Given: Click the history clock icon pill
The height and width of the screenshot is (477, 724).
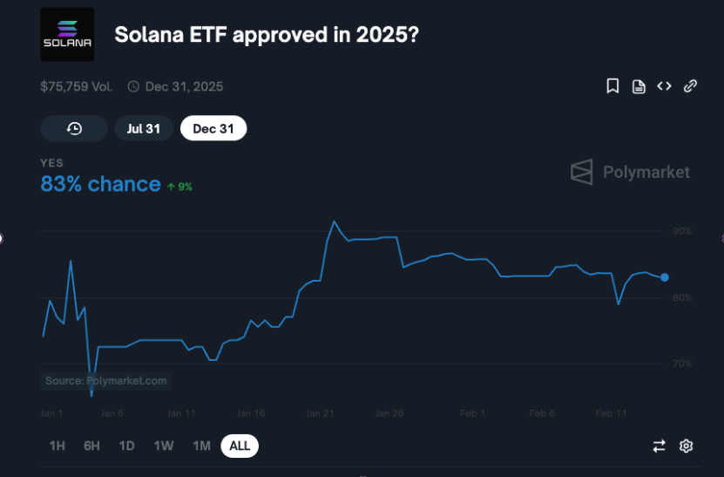Looking at the screenshot, I should 74,128.
